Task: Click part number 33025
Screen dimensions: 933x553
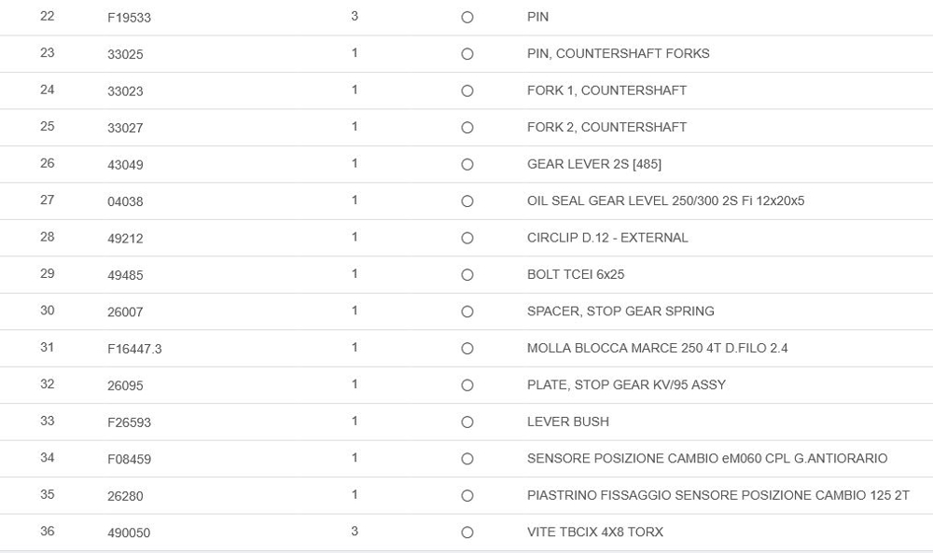Action: pos(125,54)
